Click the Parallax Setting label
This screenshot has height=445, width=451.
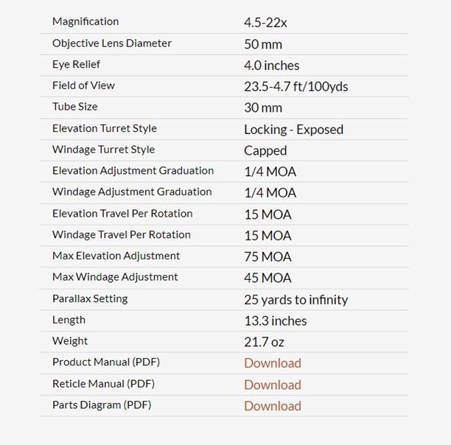pyautogui.click(x=90, y=299)
